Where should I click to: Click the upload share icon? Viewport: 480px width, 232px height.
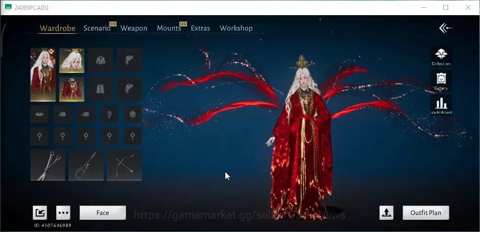386,213
